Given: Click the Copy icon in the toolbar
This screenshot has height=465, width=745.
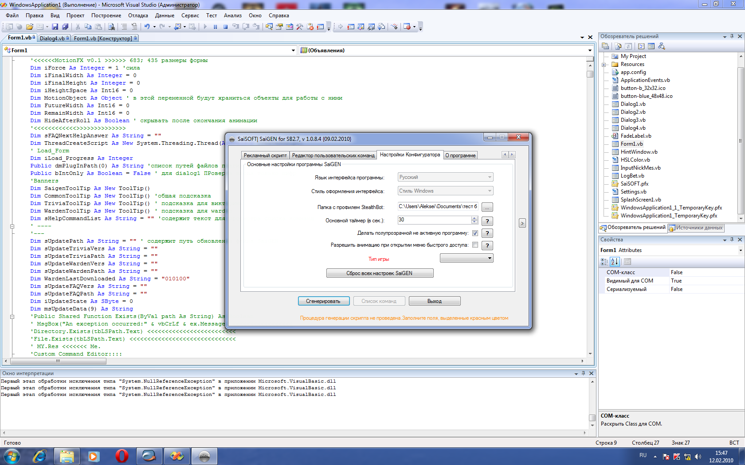Looking at the screenshot, I should coord(88,27).
